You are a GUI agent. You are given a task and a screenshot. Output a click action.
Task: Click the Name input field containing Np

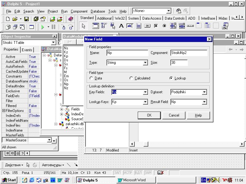click(x=127, y=53)
